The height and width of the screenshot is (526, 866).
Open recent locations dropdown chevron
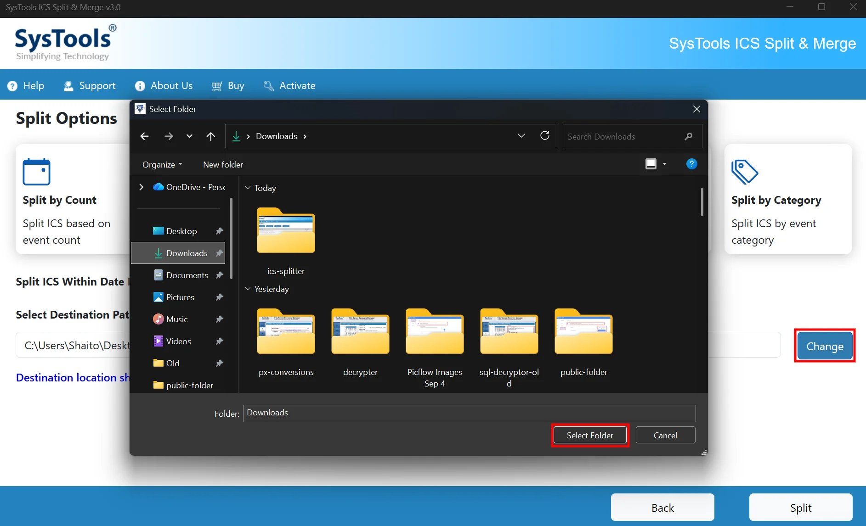tap(189, 136)
